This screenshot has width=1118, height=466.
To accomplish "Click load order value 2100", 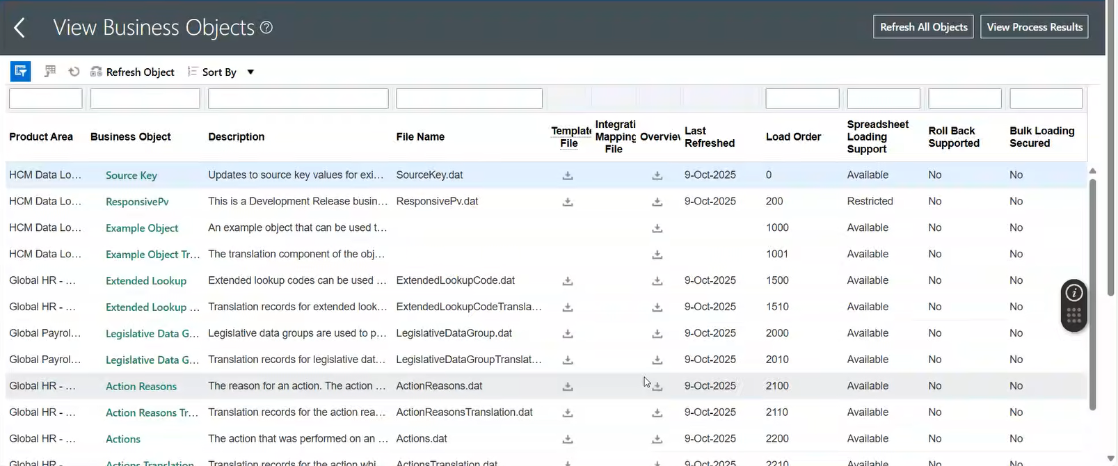I will tap(777, 387).
